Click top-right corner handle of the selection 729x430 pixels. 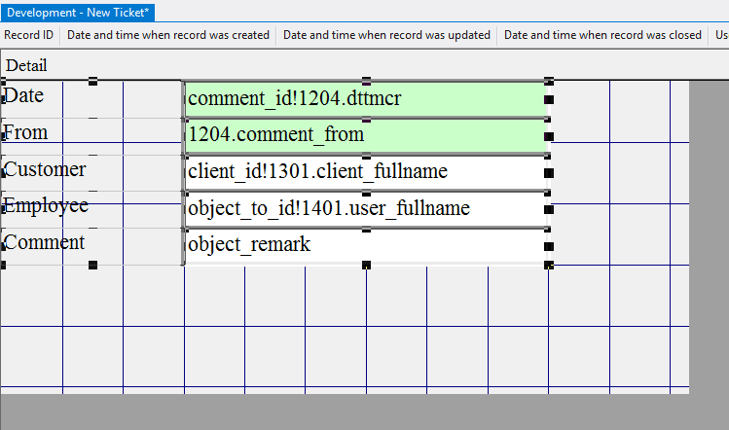(549, 82)
